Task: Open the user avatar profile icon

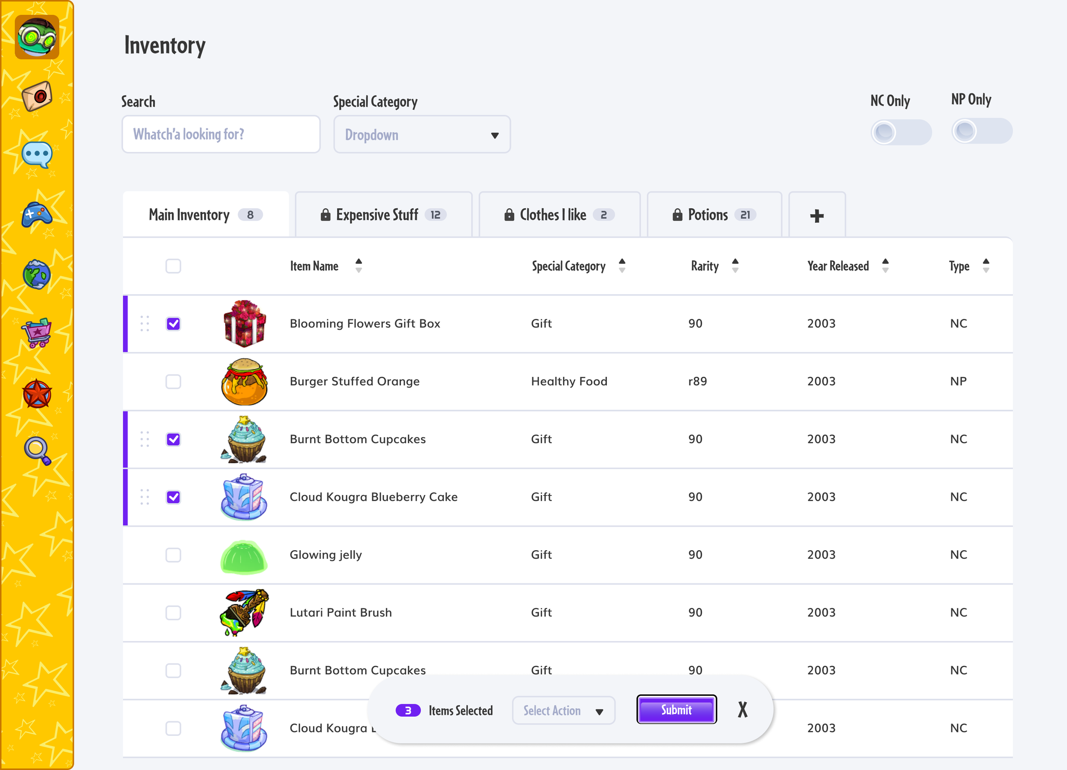Action: tap(37, 37)
